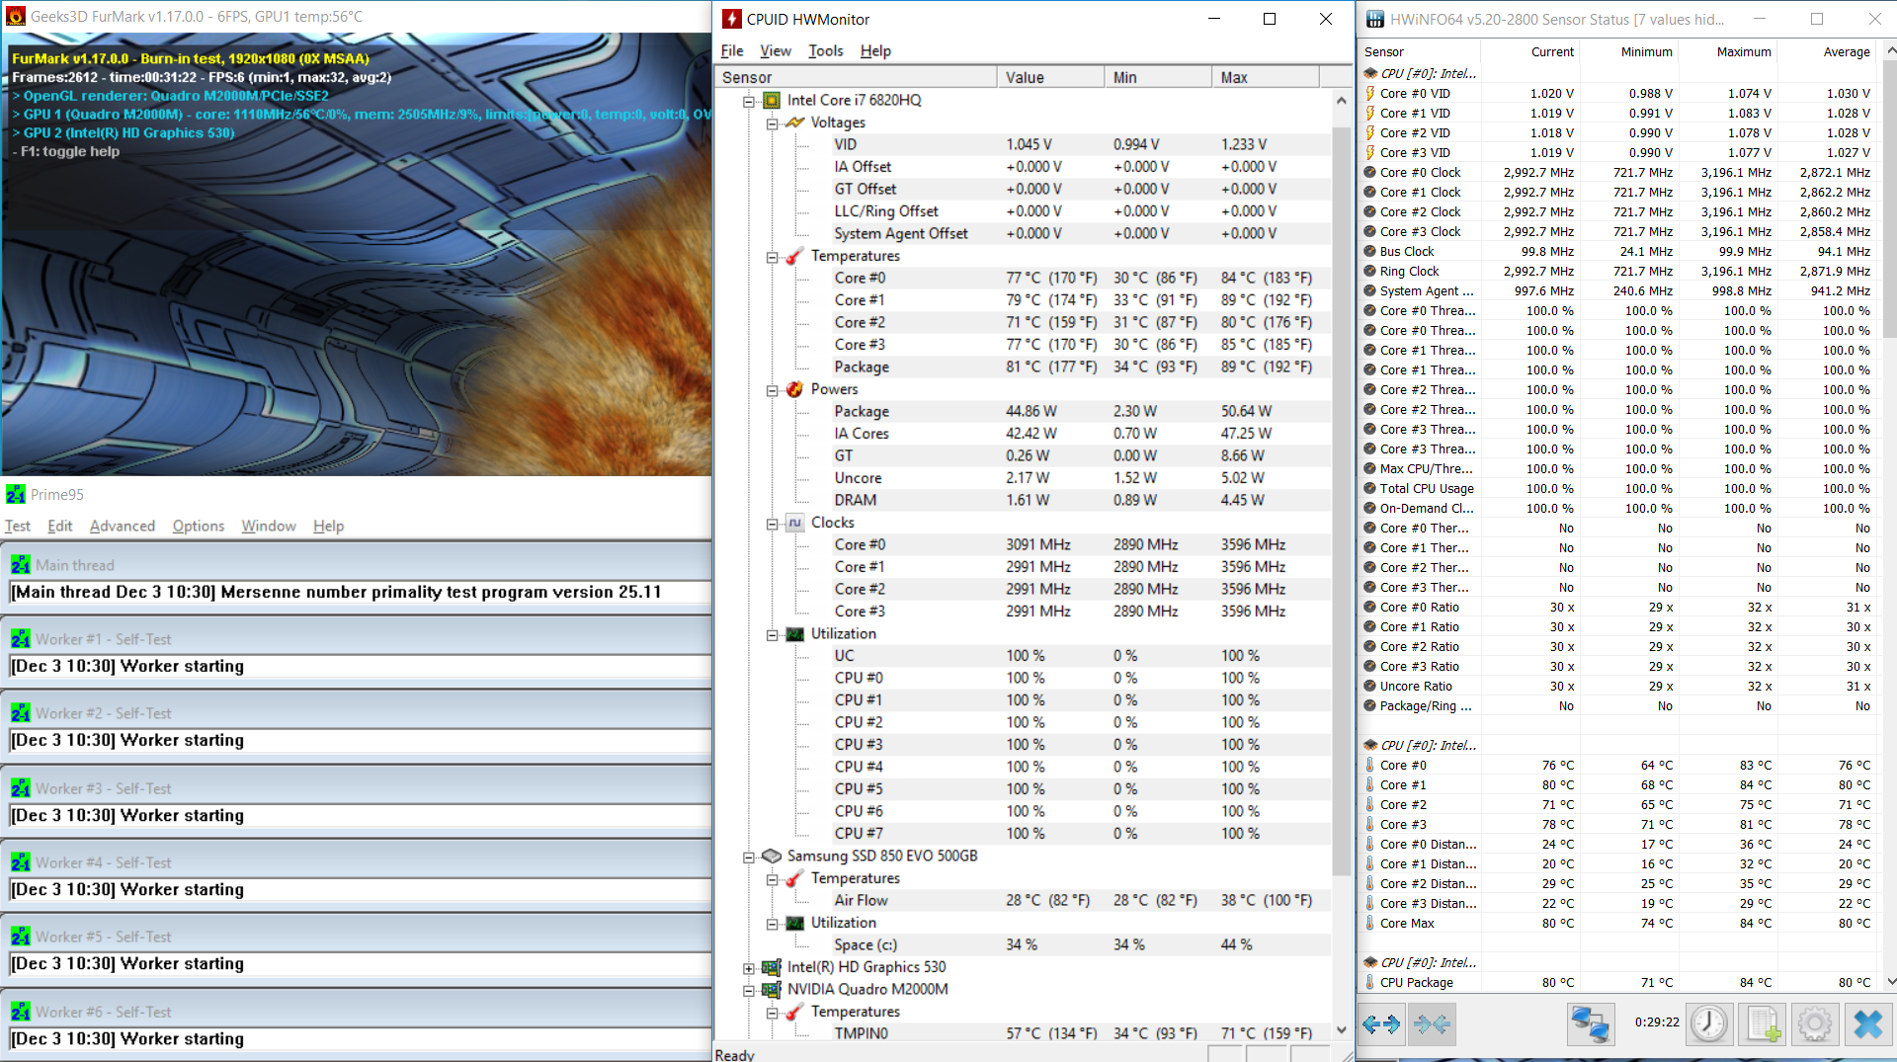Collapse the Clocks tree branch
Viewport: 1897px width, 1062px height.
(x=773, y=524)
